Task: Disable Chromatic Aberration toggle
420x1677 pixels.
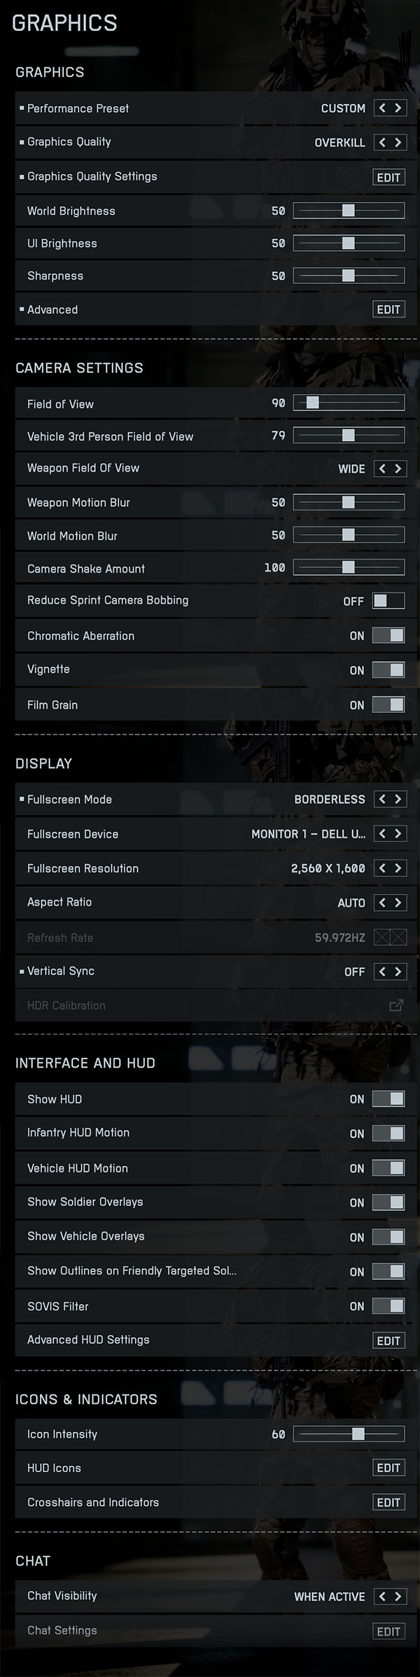Action: [x=388, y=636]
